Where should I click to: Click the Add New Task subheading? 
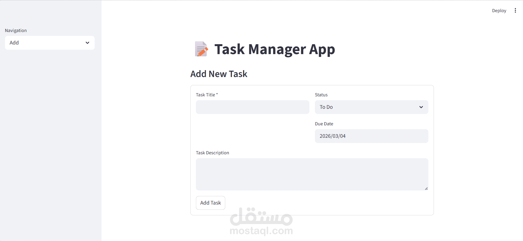tap(219, 74)
